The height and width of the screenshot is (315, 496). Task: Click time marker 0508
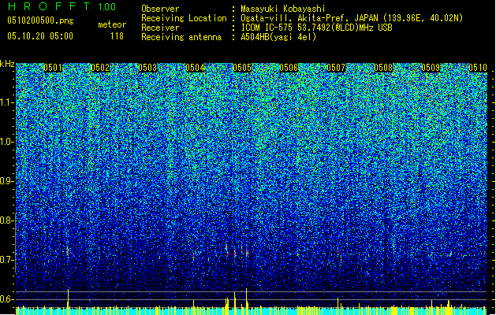383,68
